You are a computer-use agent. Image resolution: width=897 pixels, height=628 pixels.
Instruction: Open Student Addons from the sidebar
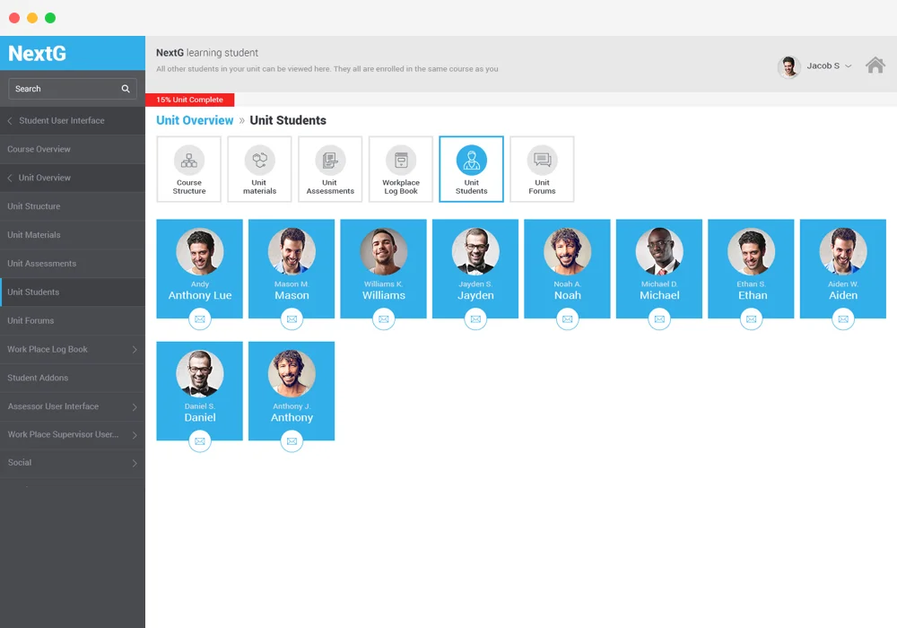coord(73,378)
